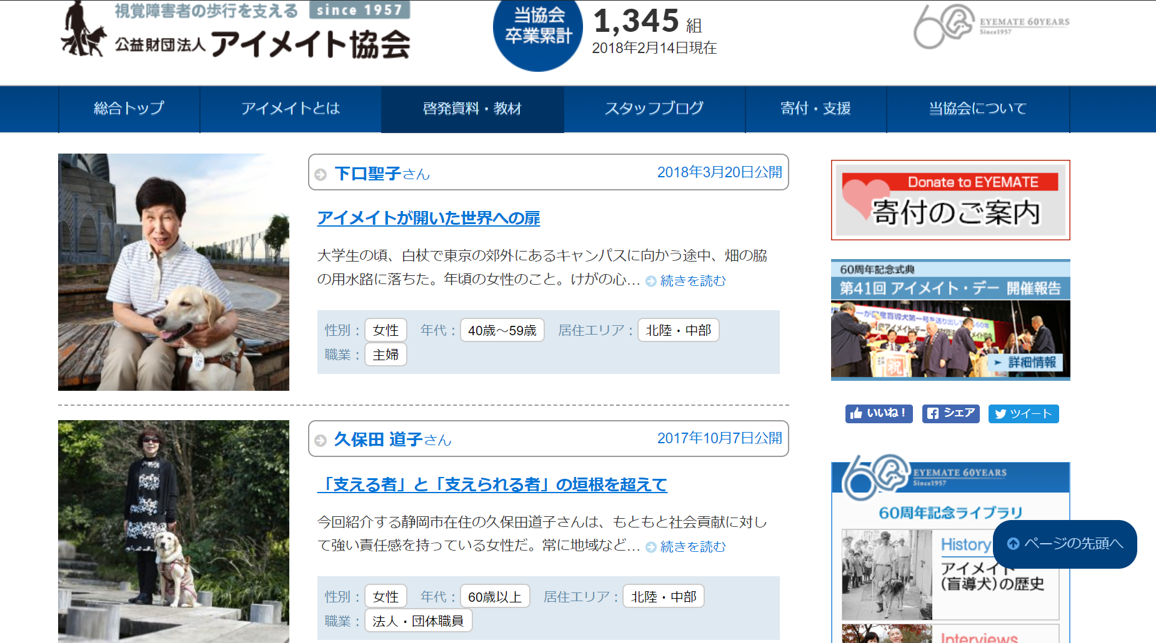Click the EYEMATE 60YEARS emblem in header
This screenshot has width=1156, height=643.
(991, 26)
